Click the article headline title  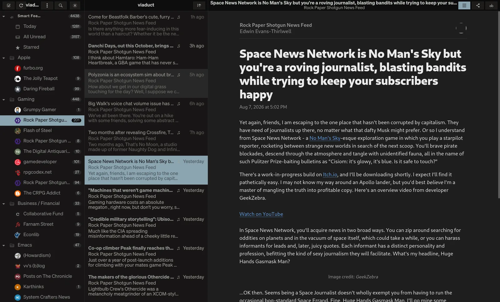352,74
